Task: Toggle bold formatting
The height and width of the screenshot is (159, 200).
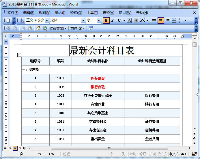Action: tap(106, 20)
